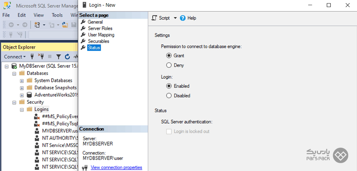The image size is (357, 171).
Task: Click the AdventureWorks2019 database cylinder icon
Action: 29,95
